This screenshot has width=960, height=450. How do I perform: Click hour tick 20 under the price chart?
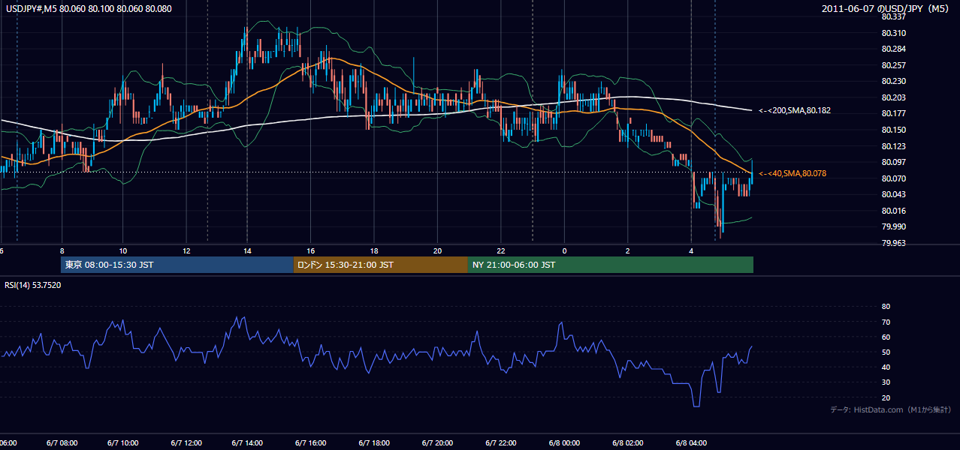(437, 250)
